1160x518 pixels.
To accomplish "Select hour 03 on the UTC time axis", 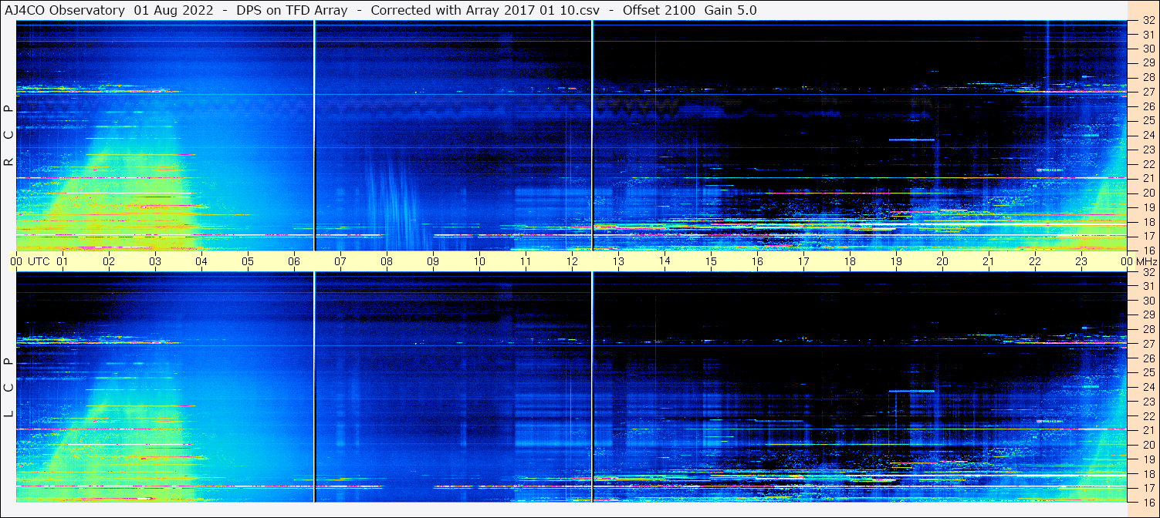I will (155, 261).
